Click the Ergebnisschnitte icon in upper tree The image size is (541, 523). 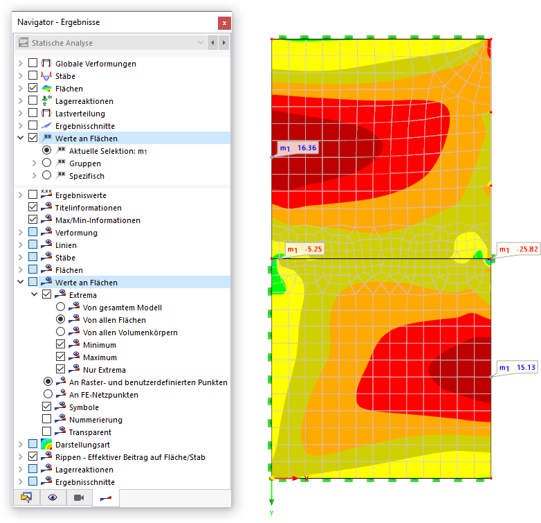point(46,126)
